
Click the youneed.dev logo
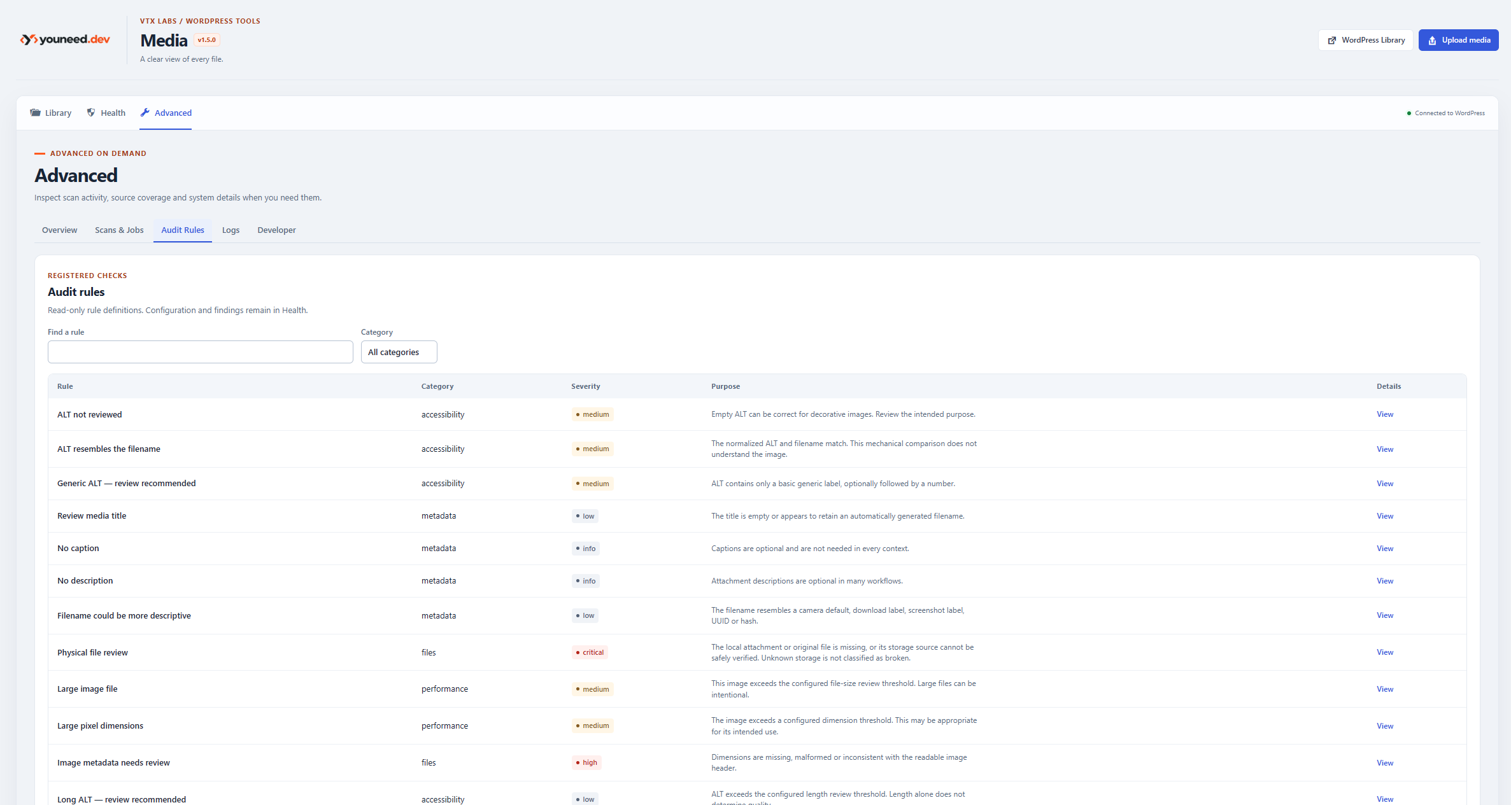[x=65, y=39]
